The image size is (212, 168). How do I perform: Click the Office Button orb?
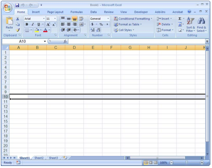pyautogui.click(x=7, y=8)
